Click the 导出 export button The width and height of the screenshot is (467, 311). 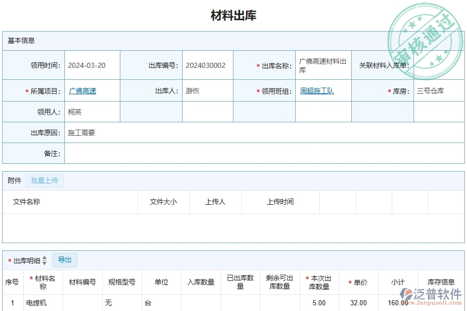pyautogui.click(x=64, y=260)
